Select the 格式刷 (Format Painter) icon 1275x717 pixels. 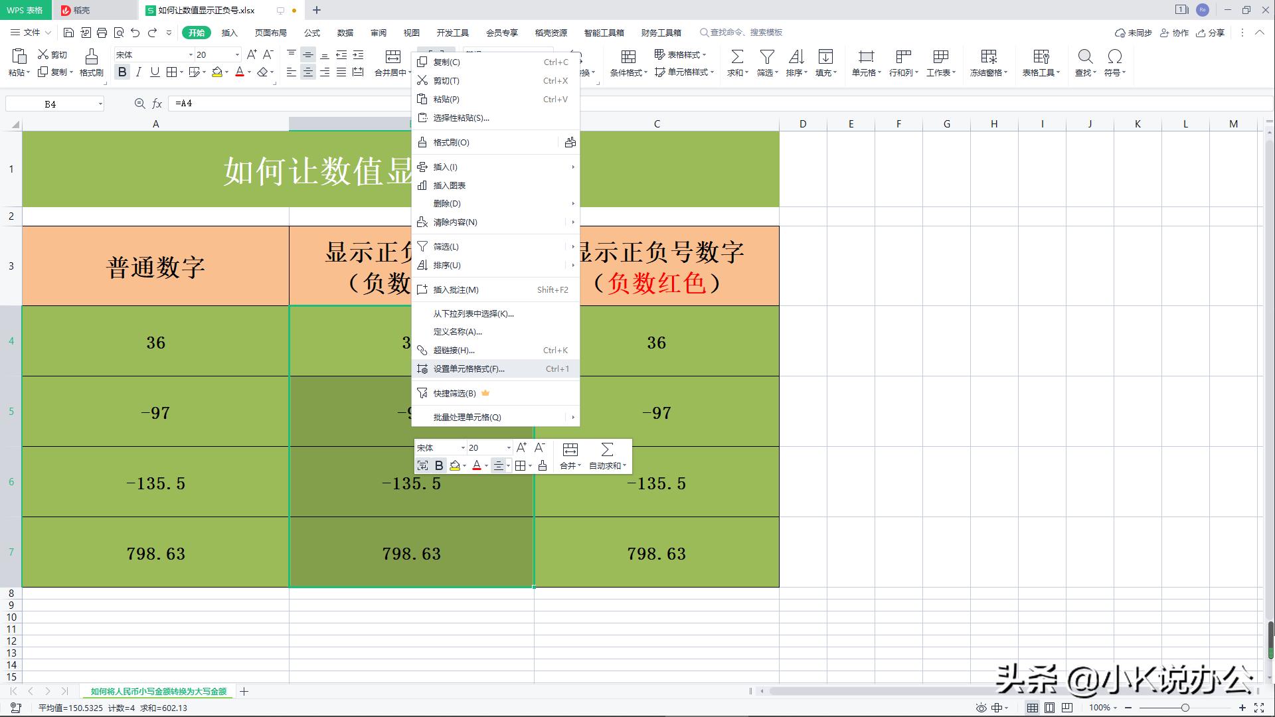pos(91,63)
